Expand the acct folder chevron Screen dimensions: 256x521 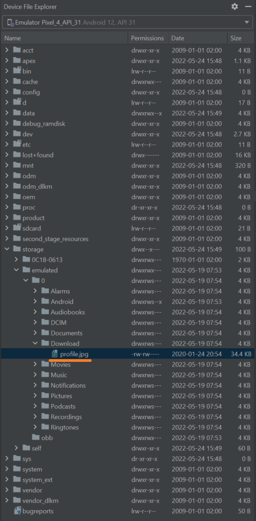(x=7, y=50)
